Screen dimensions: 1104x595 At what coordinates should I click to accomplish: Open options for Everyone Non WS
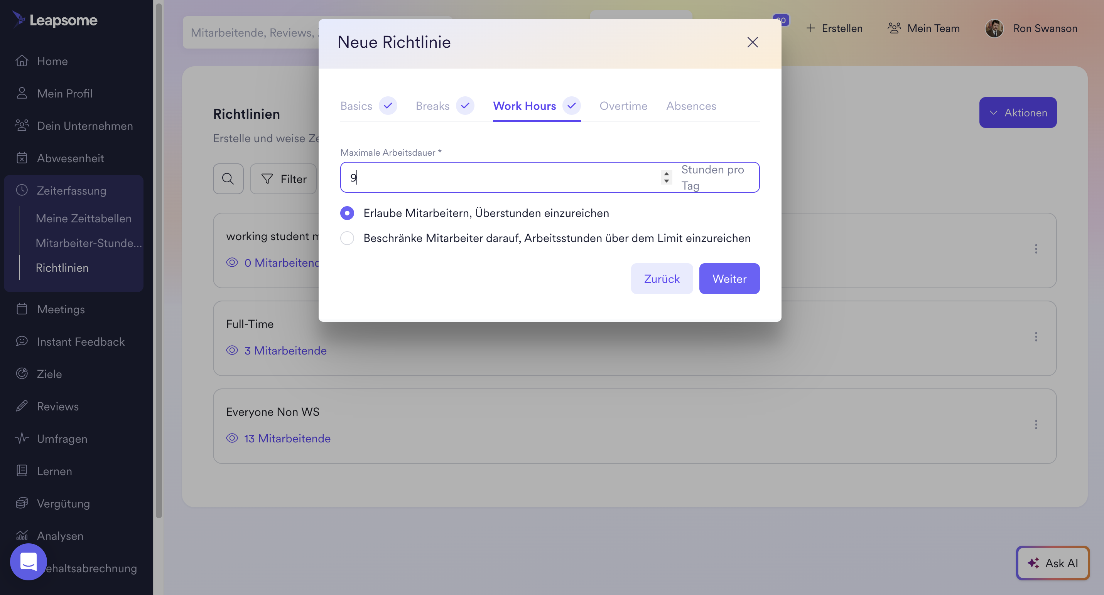[1036, 425]
